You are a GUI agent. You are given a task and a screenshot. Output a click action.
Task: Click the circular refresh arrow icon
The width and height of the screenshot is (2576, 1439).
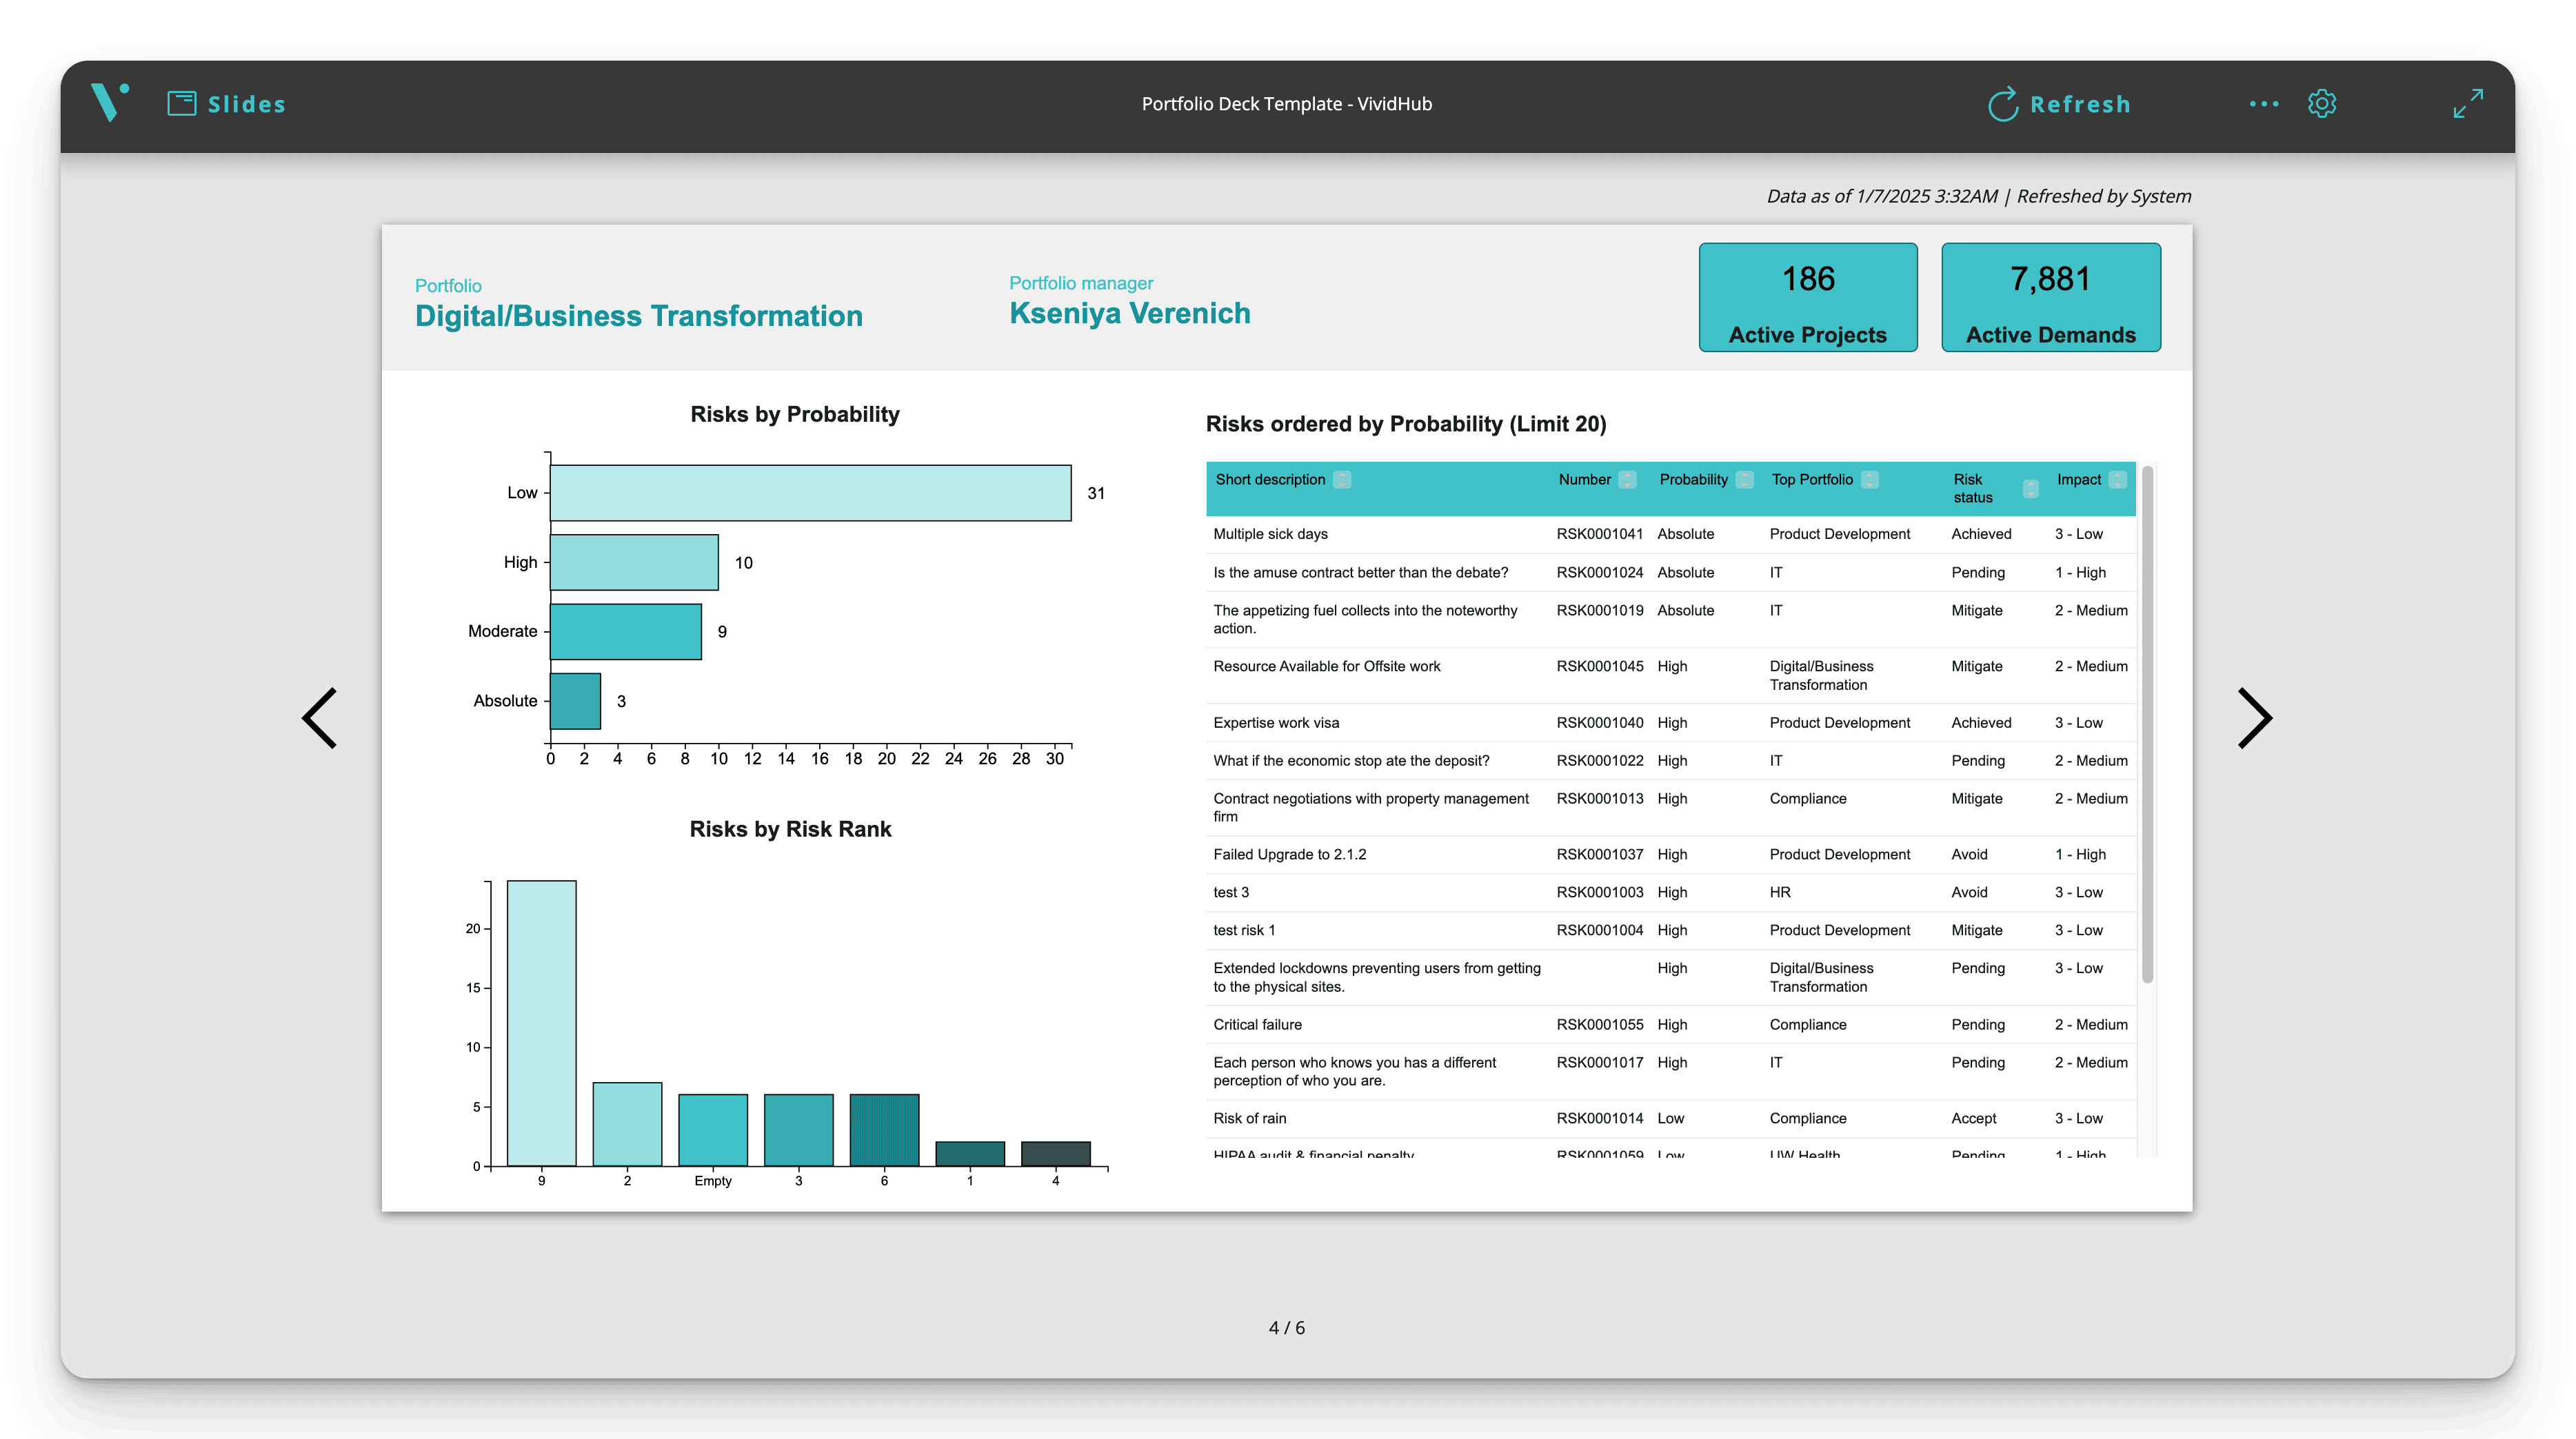(x=2003, y=104)
